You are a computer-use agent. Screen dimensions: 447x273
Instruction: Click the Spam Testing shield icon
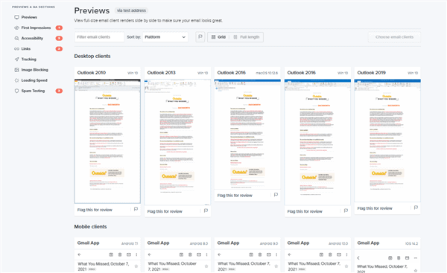(16, 91)
